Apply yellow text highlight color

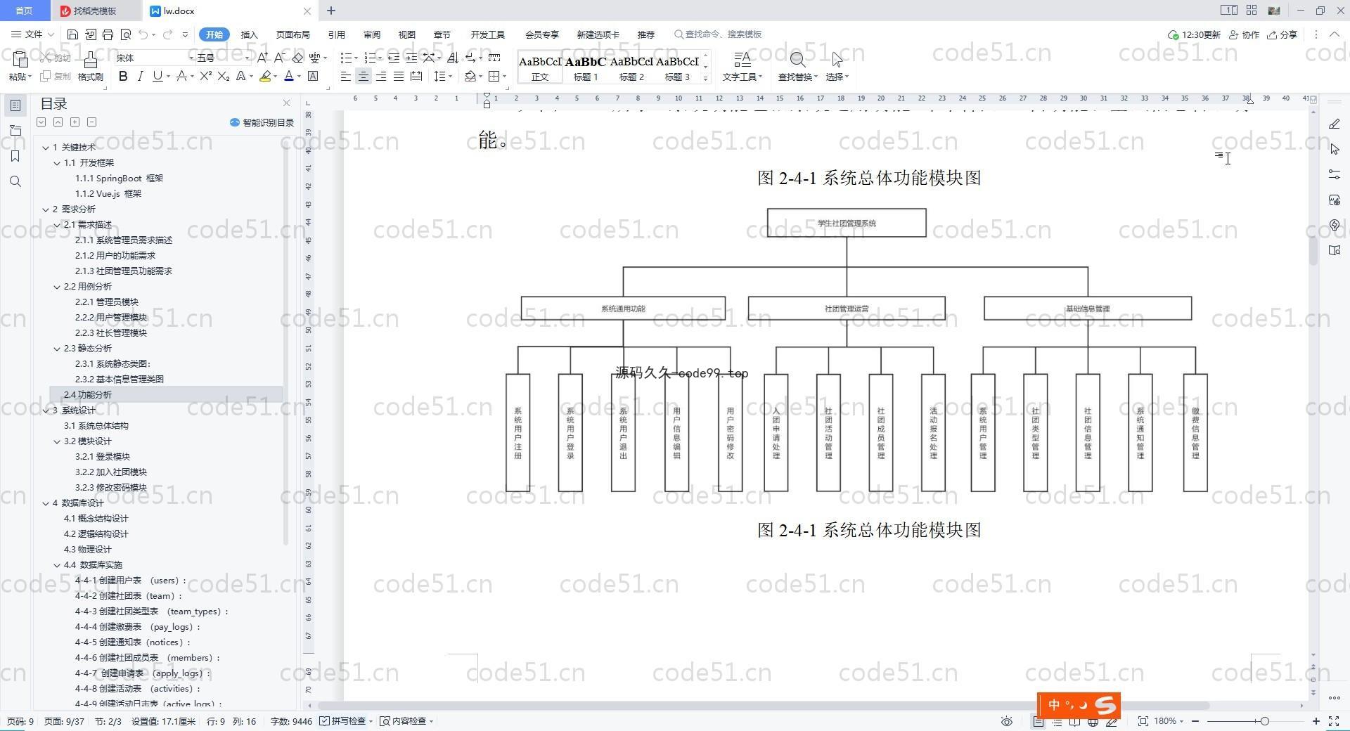tap(265, 76)
